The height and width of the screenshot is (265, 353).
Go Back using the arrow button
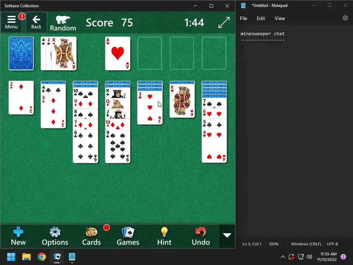pyautogui.click(x=36, y=22)
